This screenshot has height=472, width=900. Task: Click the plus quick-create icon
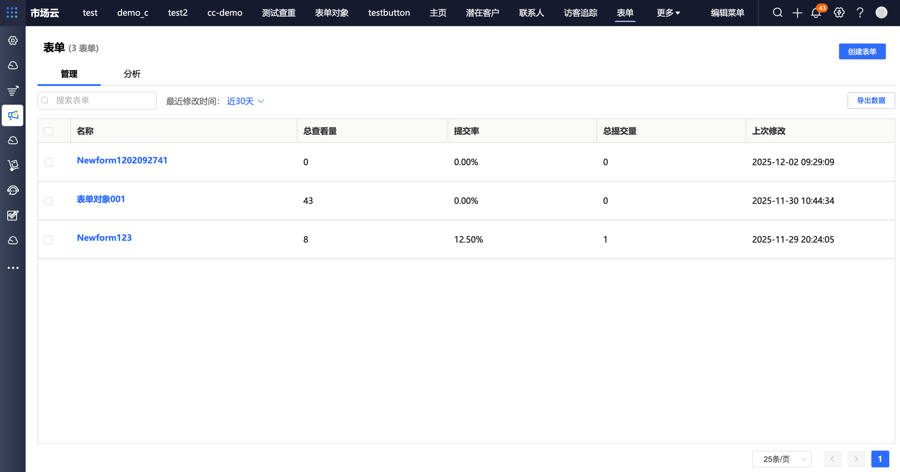click(797, 13)
